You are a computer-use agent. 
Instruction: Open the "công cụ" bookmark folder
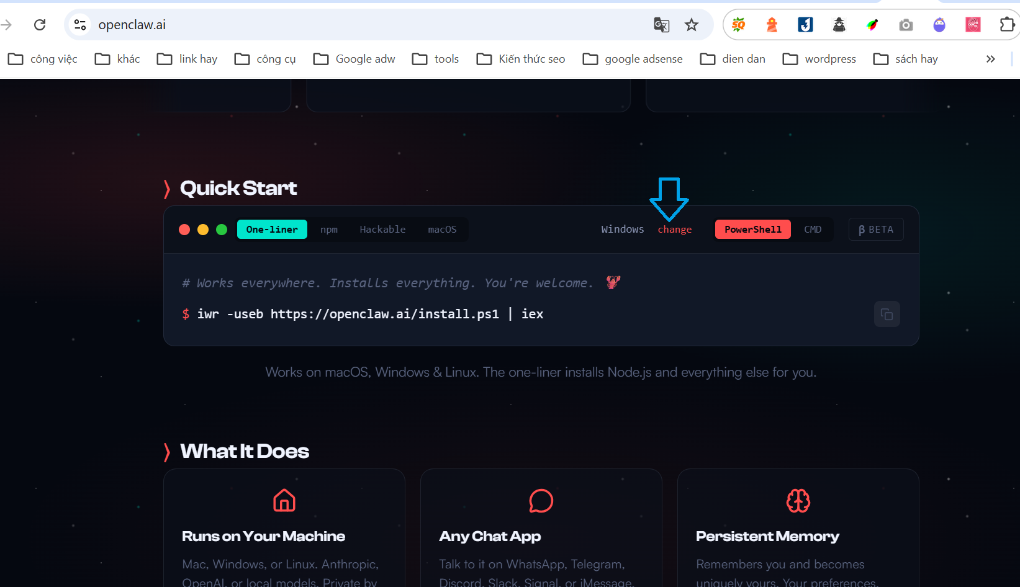tap(265, 59)
